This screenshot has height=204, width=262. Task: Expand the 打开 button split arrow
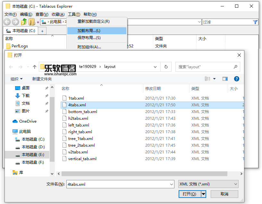203,194
